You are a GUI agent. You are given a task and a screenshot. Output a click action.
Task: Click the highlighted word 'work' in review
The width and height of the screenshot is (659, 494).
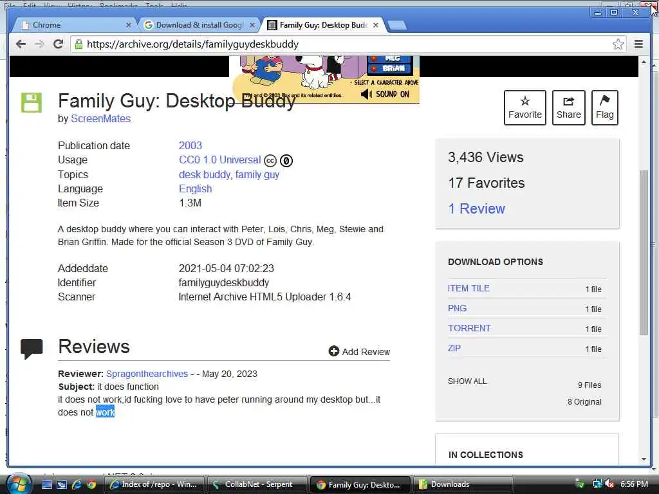pos(105,412)
